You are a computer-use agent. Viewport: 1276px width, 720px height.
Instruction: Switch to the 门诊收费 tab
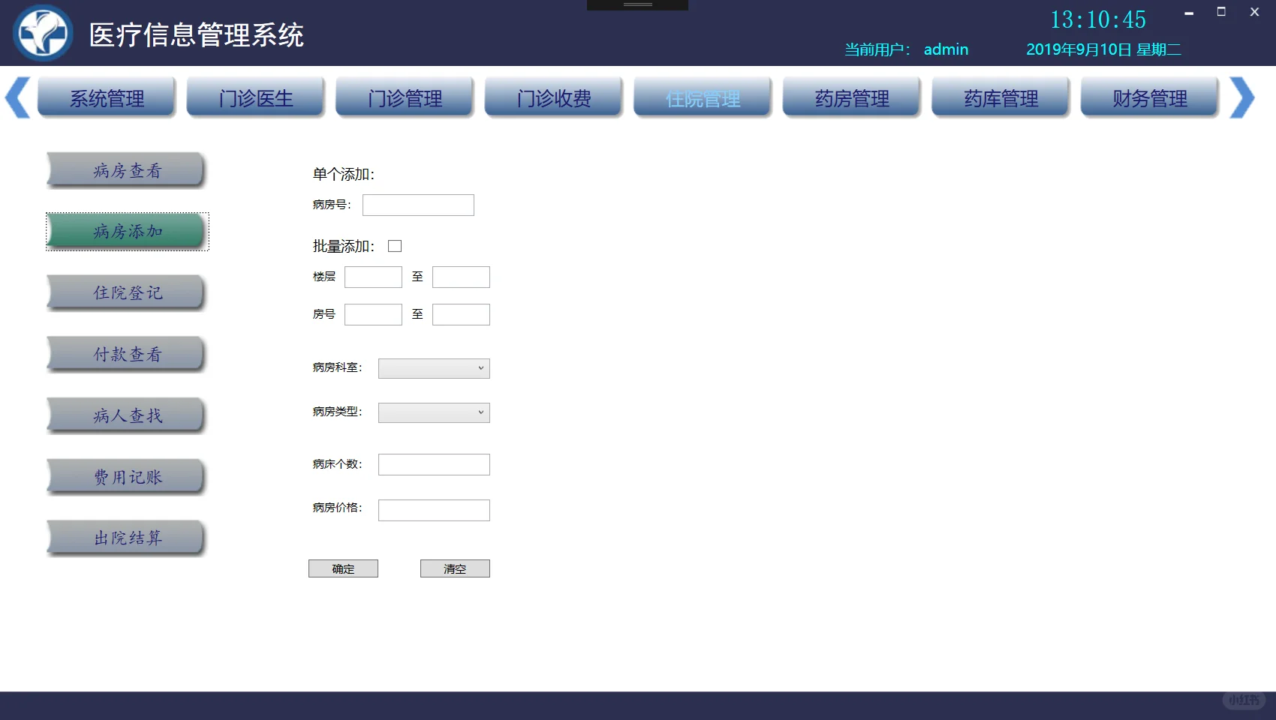point(553,97)
